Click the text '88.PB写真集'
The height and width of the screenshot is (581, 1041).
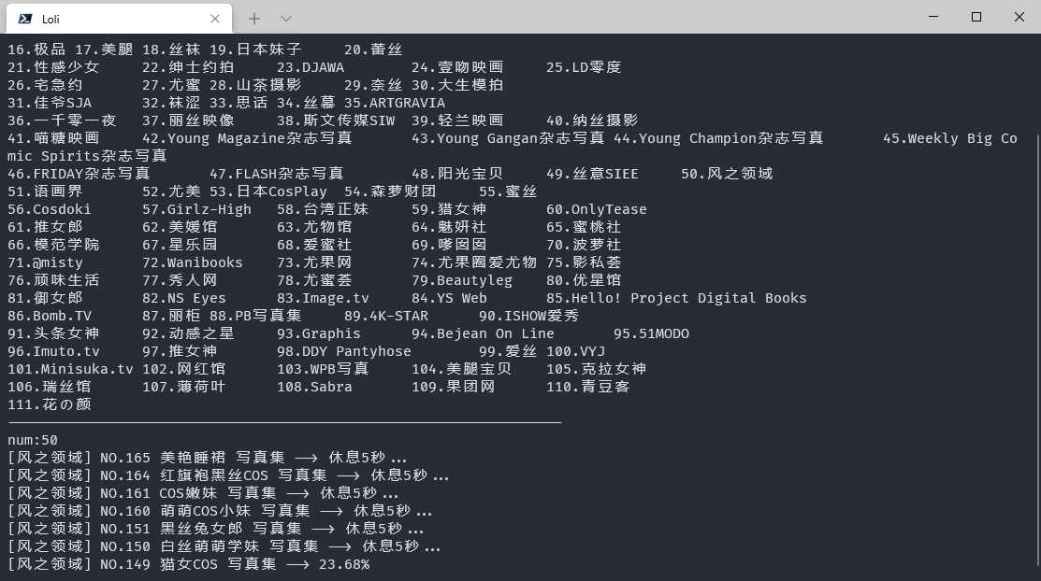pos(255,316)
